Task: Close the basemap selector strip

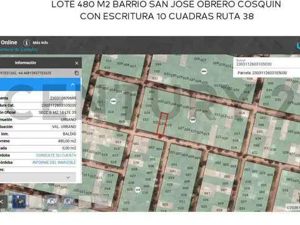Action: click(1, 202)
